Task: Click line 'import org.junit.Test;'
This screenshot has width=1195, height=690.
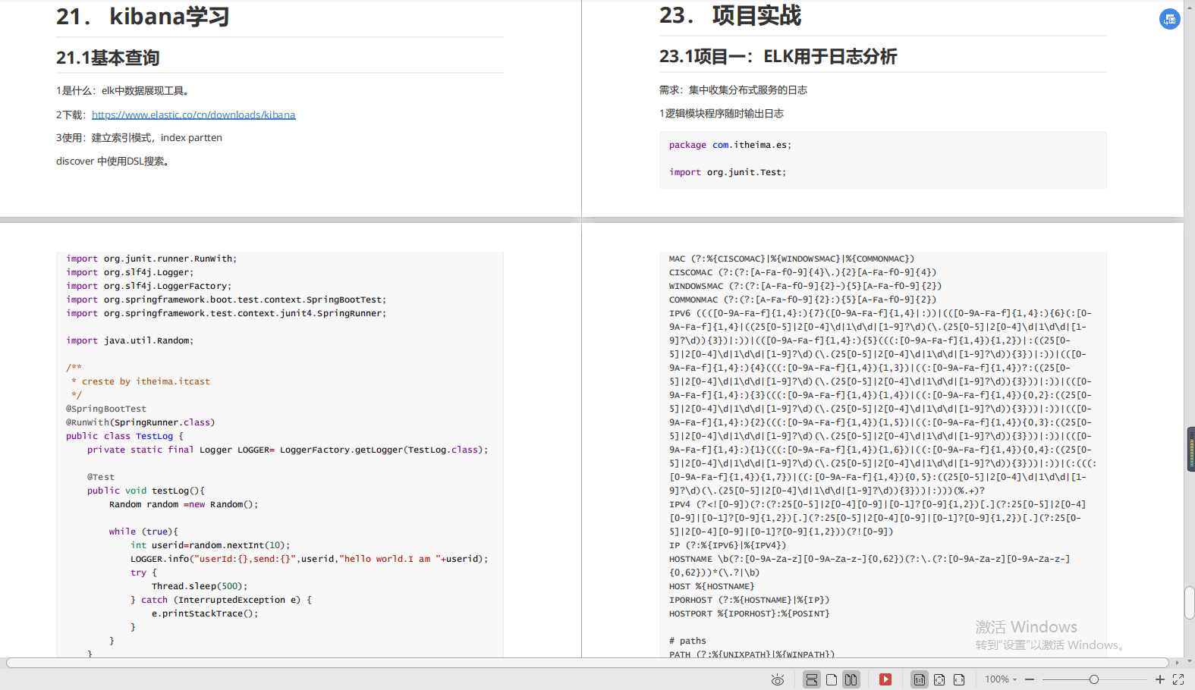Action: pos(728,172)
